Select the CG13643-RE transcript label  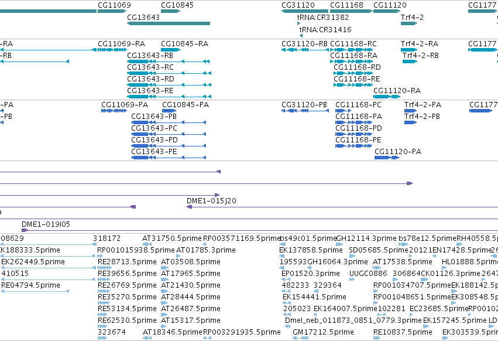tap(150, 91)
